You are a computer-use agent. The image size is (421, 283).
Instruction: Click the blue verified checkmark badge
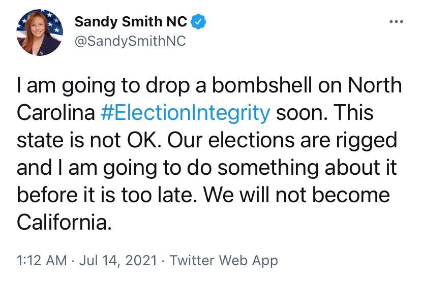(198, 22)
